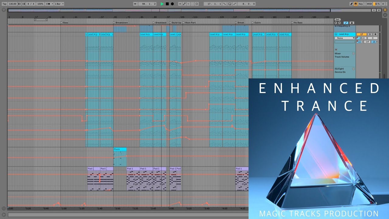Screen dimensions: 389x219
Task: Jump to the Build-Up locator
Action: [175, 23]
